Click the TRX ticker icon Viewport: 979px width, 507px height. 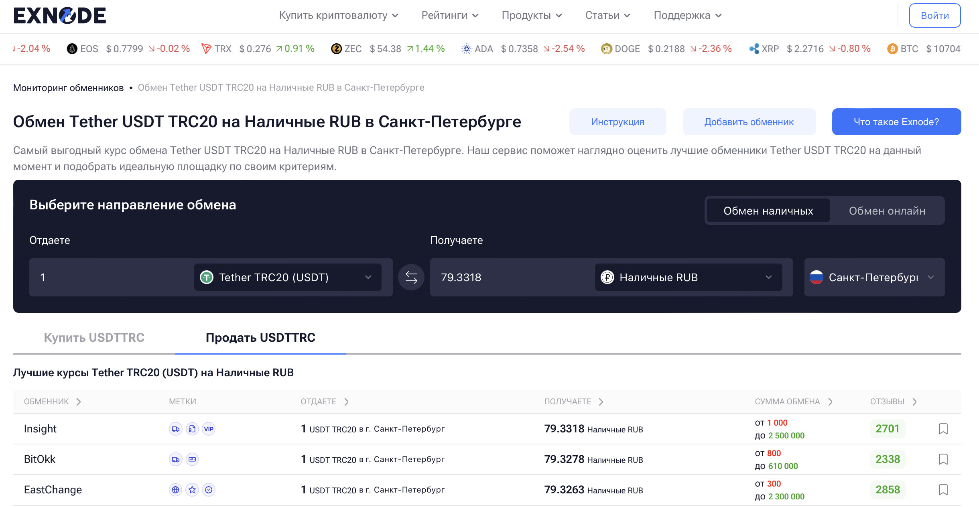(x=206, y=49)
